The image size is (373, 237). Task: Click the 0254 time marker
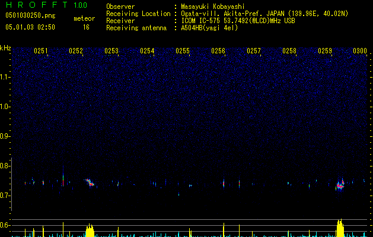147,51
